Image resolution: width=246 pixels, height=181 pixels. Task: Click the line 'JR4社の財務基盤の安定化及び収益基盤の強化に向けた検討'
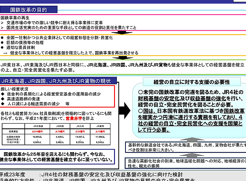(112, 175)
